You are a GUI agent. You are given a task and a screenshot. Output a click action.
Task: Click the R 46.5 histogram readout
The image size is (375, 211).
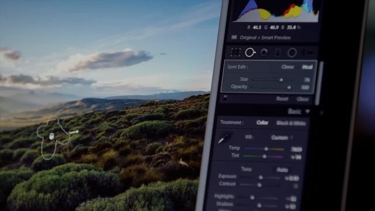click(254, 28)
